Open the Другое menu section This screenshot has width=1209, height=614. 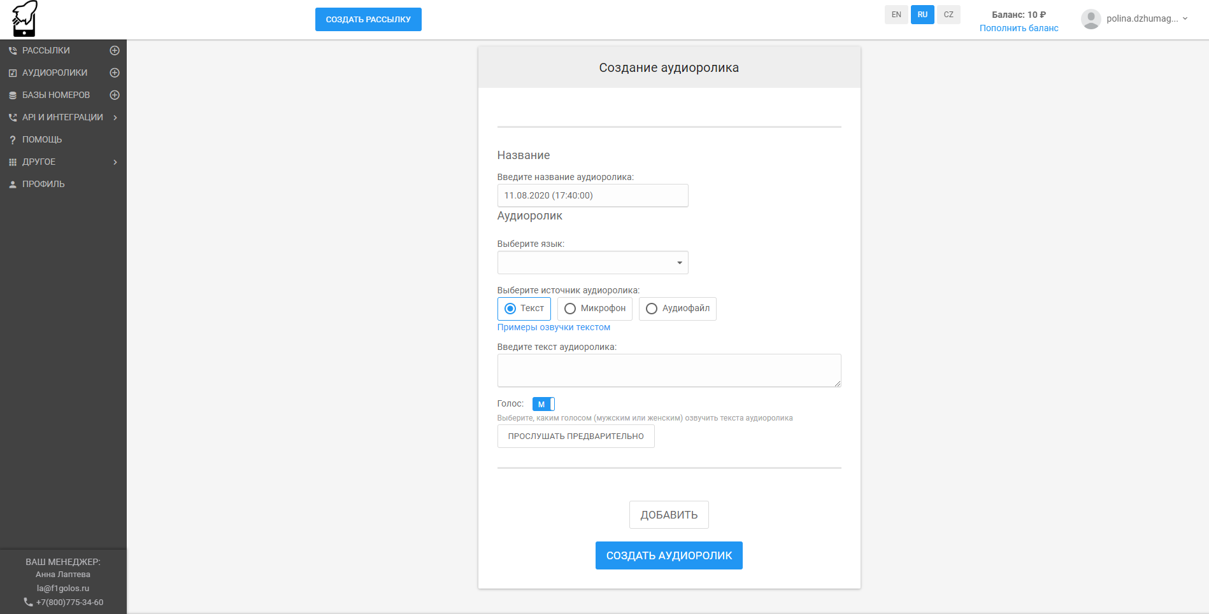click(x=39, y=162)
